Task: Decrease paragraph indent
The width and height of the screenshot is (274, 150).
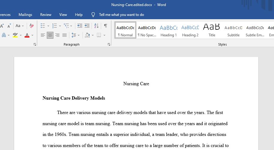Action: (x=80, y=26)
